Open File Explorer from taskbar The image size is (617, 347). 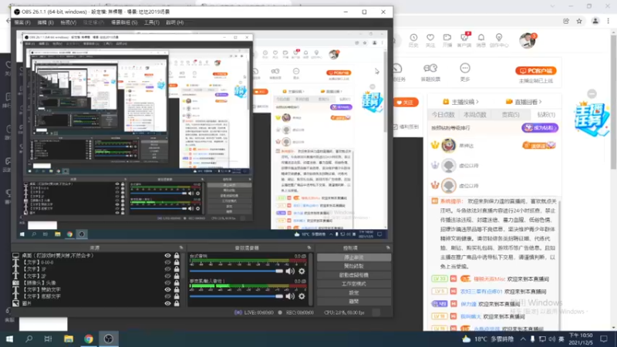[x=69, y=339]
